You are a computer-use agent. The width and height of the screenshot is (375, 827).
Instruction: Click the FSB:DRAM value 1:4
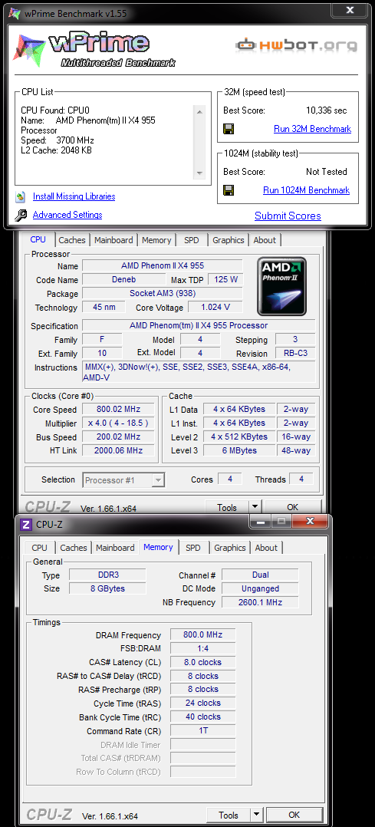click(203, 649)
